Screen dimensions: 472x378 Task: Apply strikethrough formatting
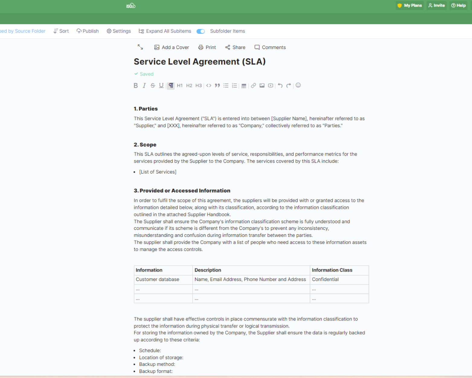pos(153,86)
